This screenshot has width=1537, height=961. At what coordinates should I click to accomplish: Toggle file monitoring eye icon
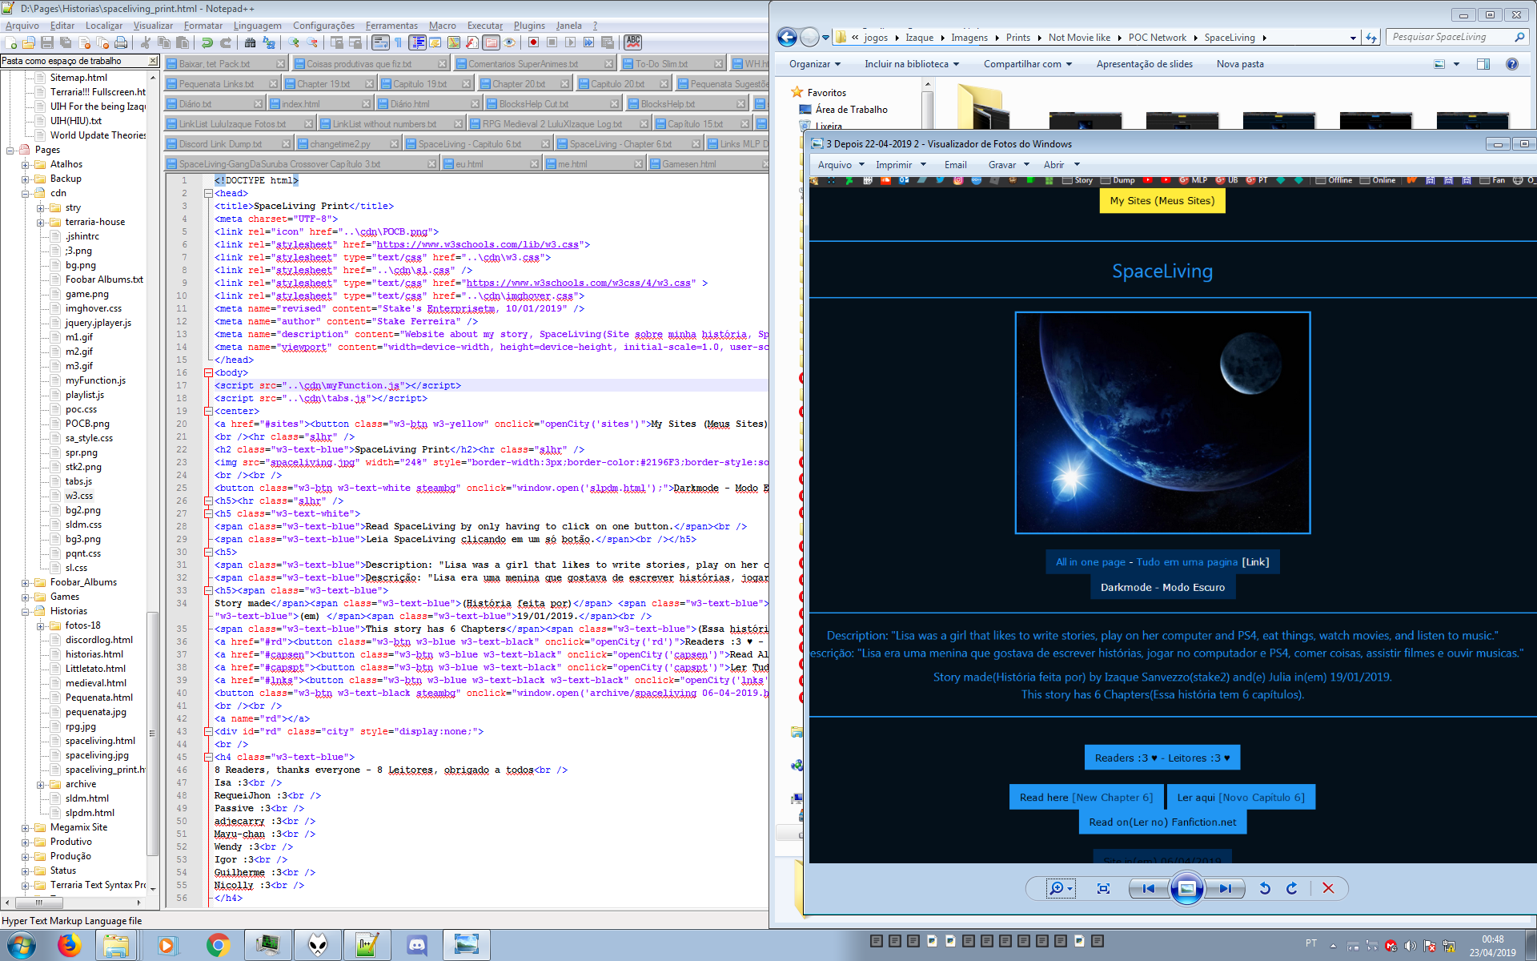click(x=509, y=42)
